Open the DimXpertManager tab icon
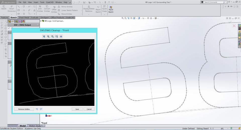241x130 pixels. pos(20,21)
